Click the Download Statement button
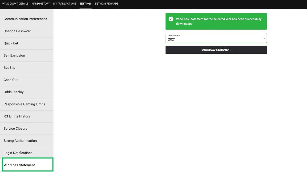This screenshot has width=307, height=172. 216,50
